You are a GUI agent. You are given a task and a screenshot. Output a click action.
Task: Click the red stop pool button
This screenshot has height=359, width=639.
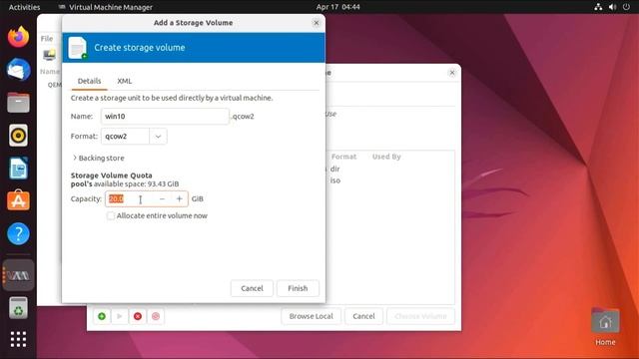pyautogui.click(x=138, y=316)
